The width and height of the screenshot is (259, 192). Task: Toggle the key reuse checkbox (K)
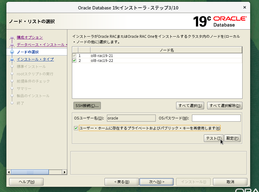coord(76,128)
